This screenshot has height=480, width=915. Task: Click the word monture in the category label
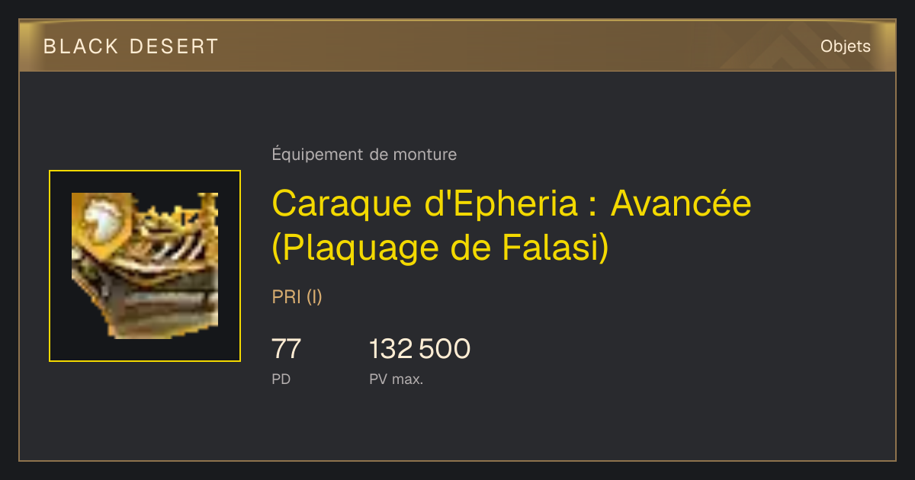click(x=425, y=155)
